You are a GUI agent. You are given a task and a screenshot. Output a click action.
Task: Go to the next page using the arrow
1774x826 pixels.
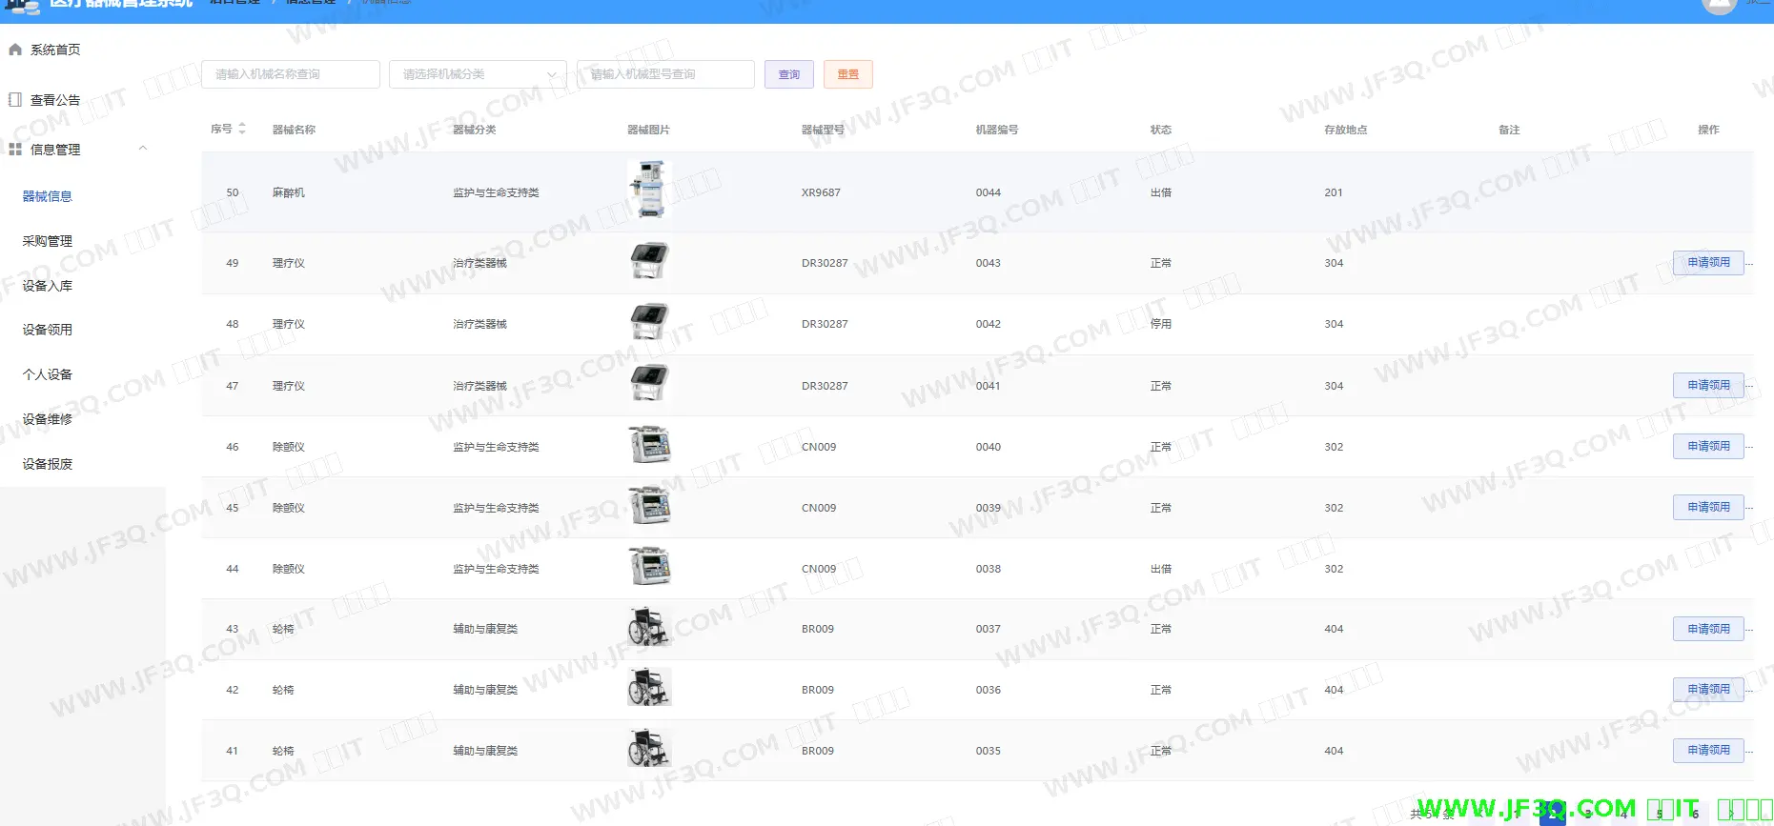pos(1730,814)
